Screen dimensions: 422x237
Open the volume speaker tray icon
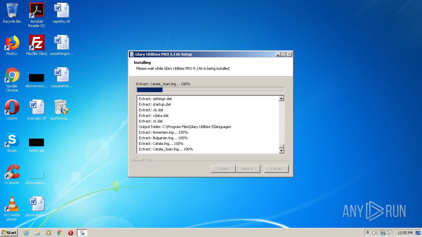tap(375, 233)
